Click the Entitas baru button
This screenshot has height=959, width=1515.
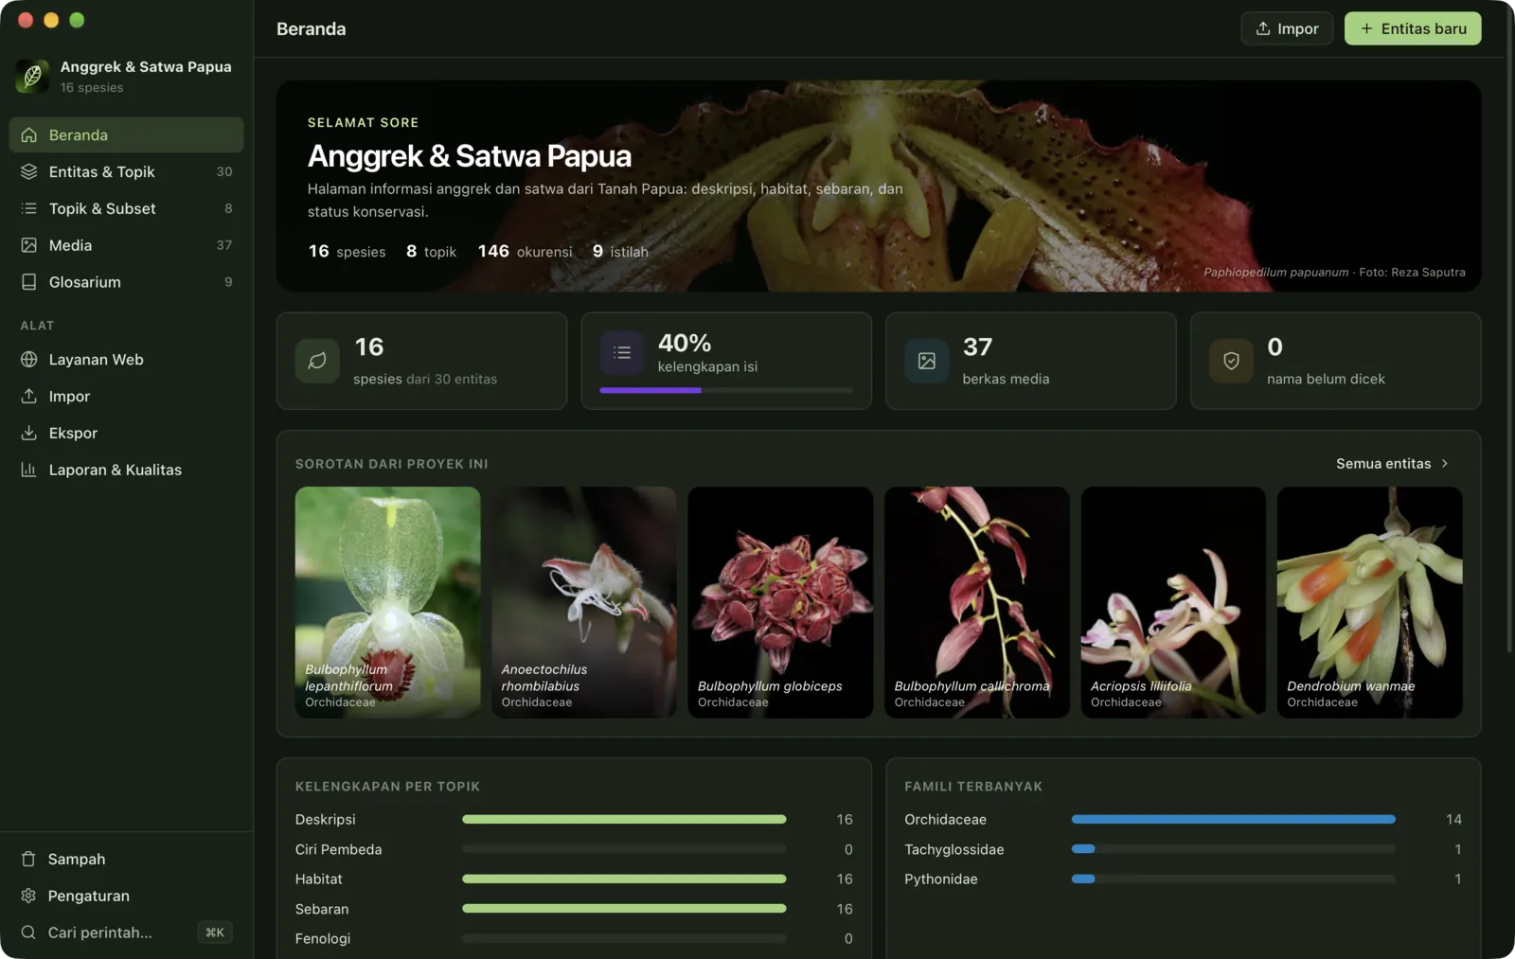pos(1413,28)
